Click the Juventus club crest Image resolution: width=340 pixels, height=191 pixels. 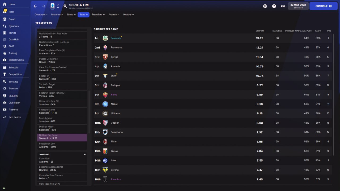pos(105,179)
